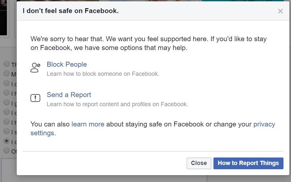The height and width of the screenshot is (182, 291).
Task: Select the eighth radio button starting with "I s"
Action: point(7,131)
